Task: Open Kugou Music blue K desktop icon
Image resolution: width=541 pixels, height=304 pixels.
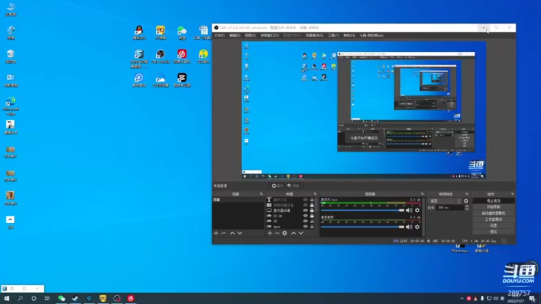Action: coord(139,80)
